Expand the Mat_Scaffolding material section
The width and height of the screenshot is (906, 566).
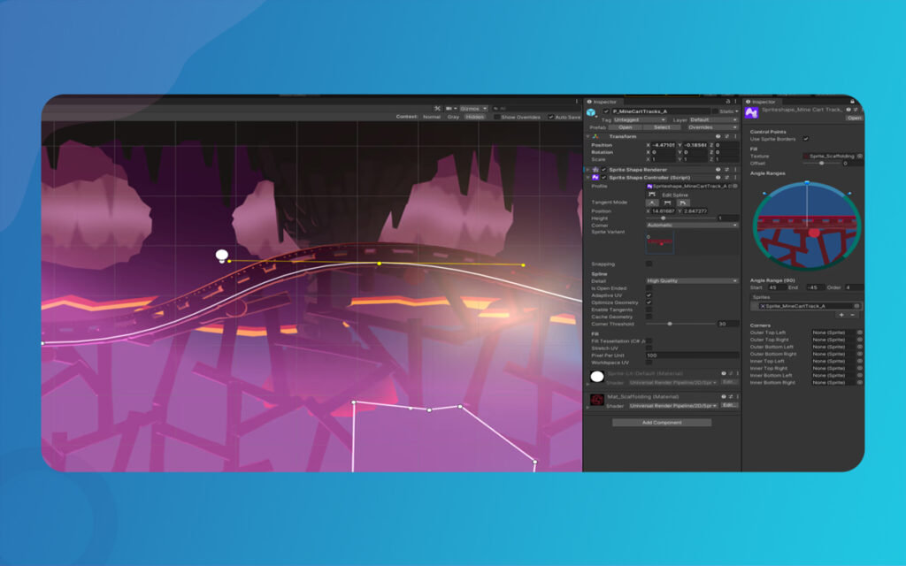591,400
